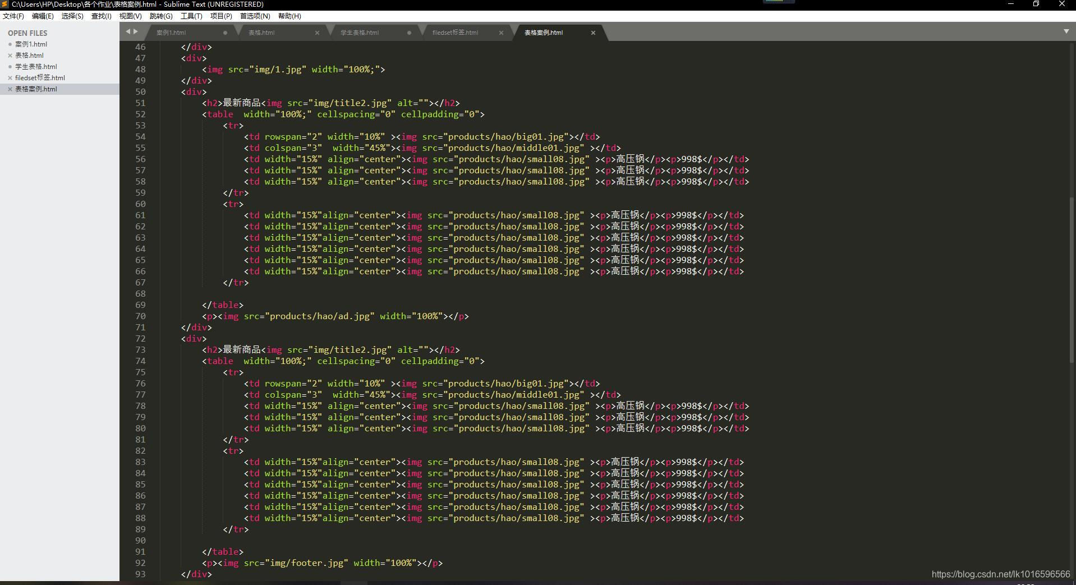Click line number 74 in gutter
This screenshot has width=1076, height=585.
[x=140, y=361]
